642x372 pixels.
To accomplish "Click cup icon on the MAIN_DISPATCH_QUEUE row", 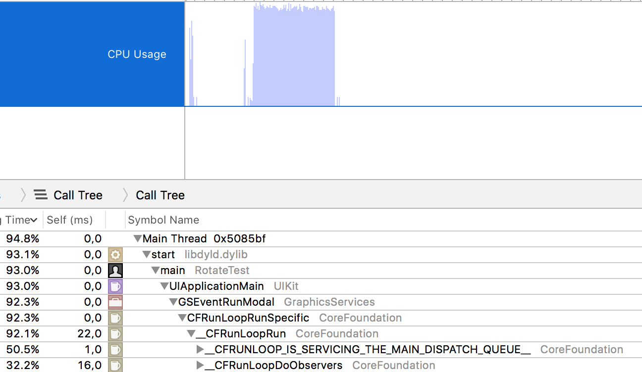I will [115, 350].
